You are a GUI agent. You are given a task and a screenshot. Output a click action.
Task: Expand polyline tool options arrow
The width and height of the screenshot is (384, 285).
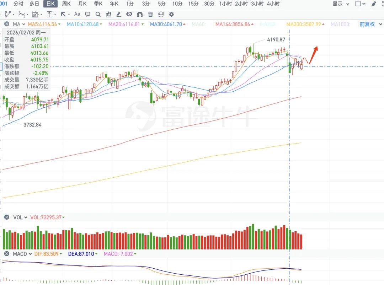(x=14, y=15)
